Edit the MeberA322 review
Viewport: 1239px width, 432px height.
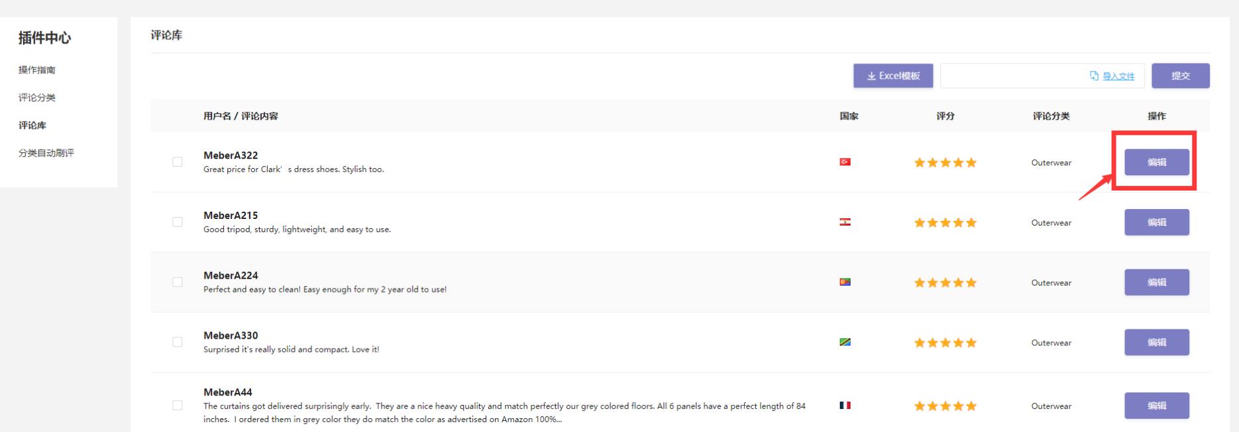pyautogui.click(x=1156, y=162)
